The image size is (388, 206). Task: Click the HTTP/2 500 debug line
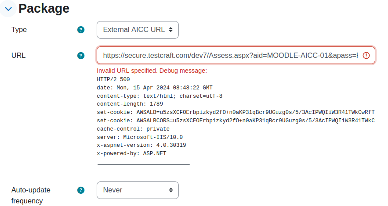click(x=113, y=79)
